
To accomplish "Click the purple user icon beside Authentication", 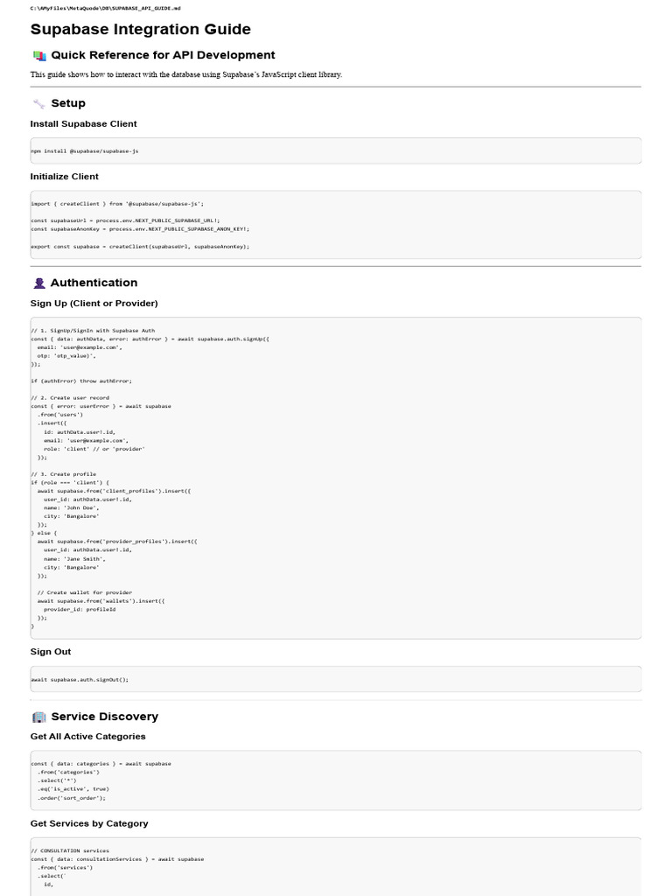I will coord(38,283).
